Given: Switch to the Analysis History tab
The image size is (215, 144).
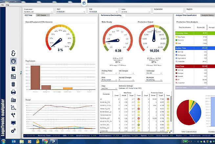Looking at the screenshot, I should (207, 15).
